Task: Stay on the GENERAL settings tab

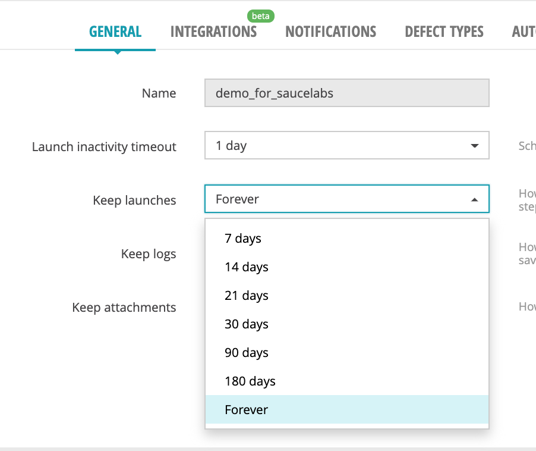Action: coord(115,32)
